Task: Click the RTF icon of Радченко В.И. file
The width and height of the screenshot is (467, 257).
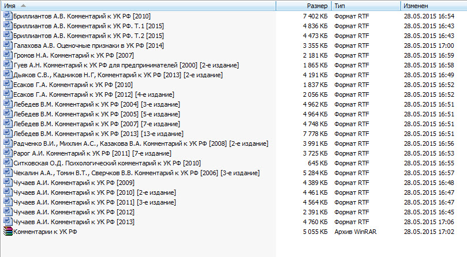Action: tap(8, 143)
